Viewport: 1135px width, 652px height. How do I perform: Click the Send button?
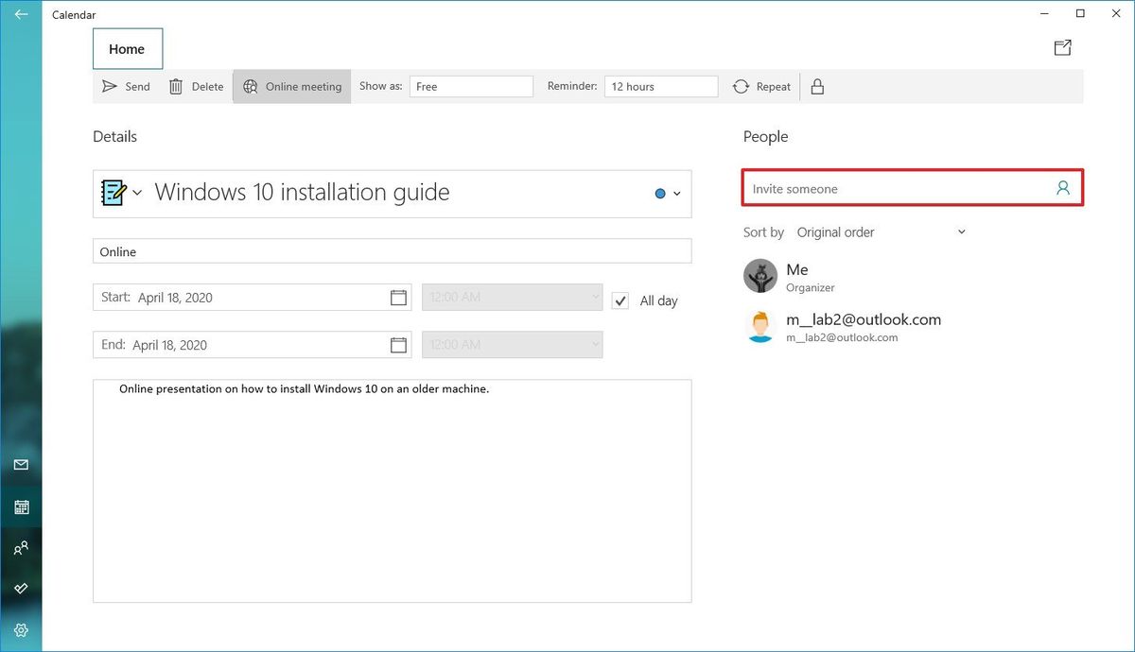click(x=127, y=87)
